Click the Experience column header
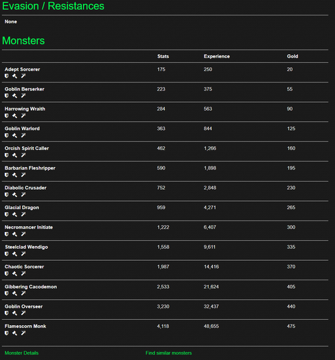This screenshot has width=335, height=360. pos(216,56)
